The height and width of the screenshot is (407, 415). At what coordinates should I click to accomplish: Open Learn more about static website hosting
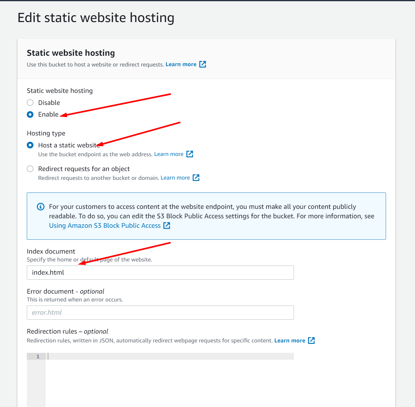pos(181,64)
